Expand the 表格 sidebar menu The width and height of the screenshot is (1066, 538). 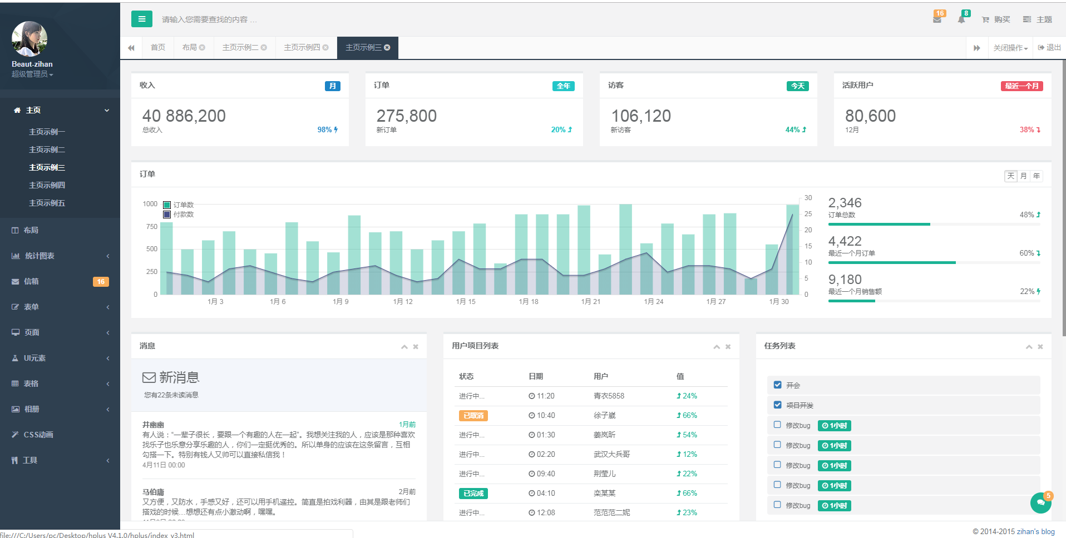pos(60,383)
